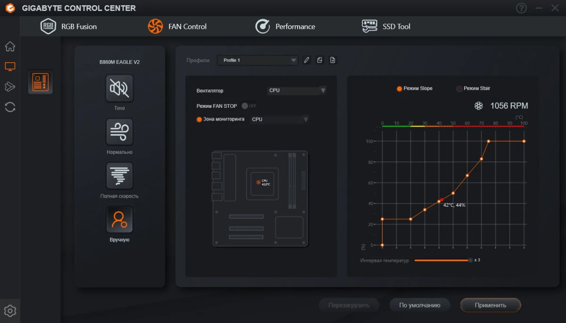Click the fan icon beside 1056 RPM

pos(478,106)
